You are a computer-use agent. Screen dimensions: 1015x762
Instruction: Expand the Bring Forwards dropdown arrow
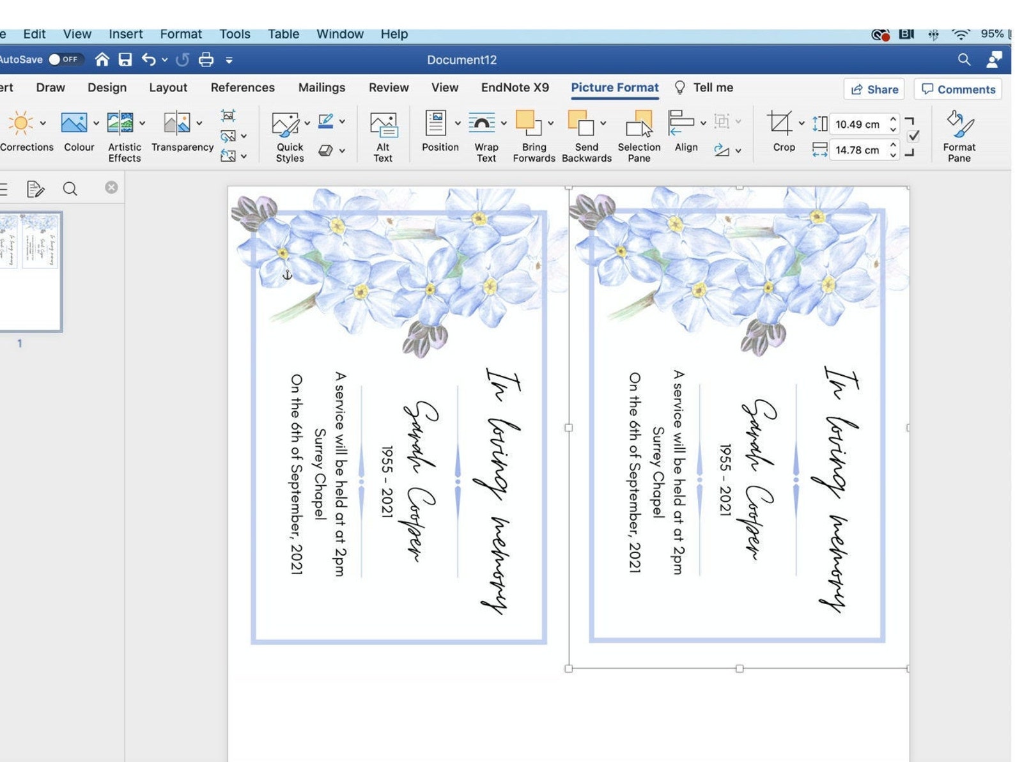(550, 123)
